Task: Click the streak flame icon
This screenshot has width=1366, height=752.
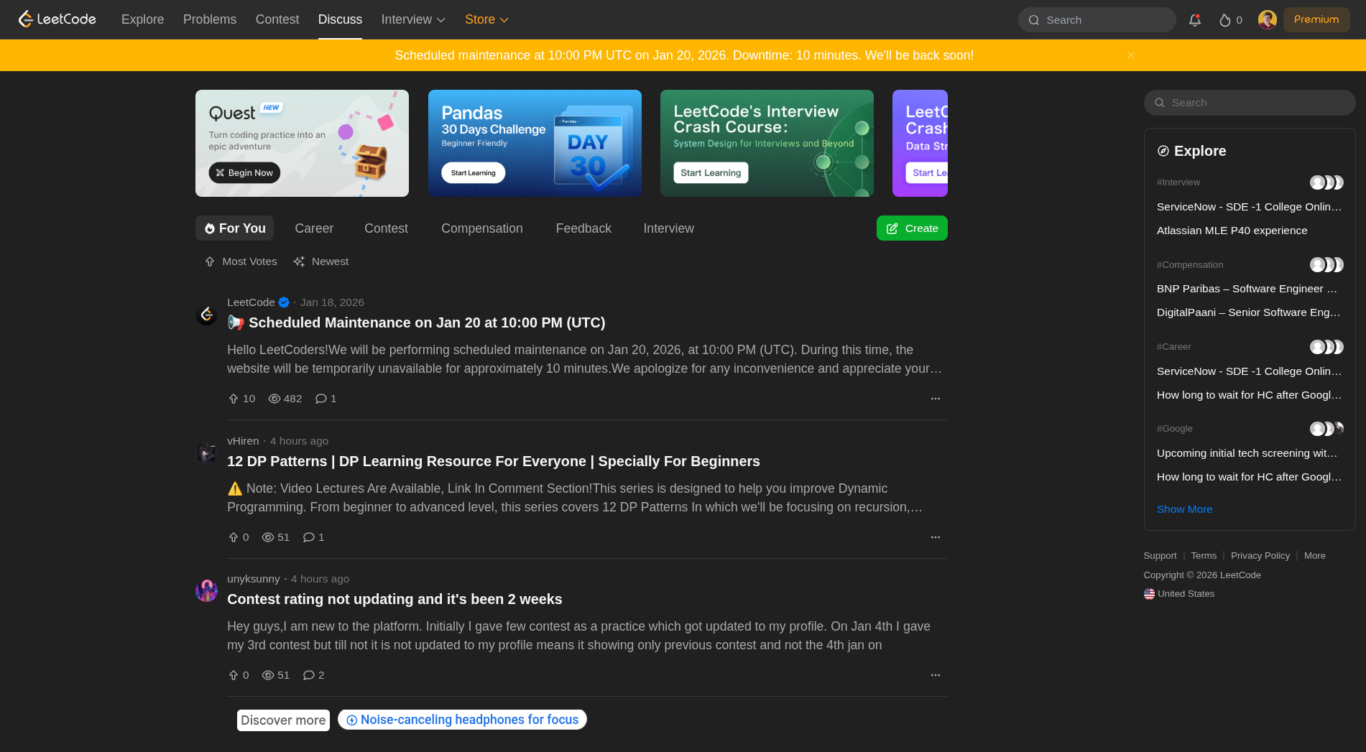Action: 1224,20
